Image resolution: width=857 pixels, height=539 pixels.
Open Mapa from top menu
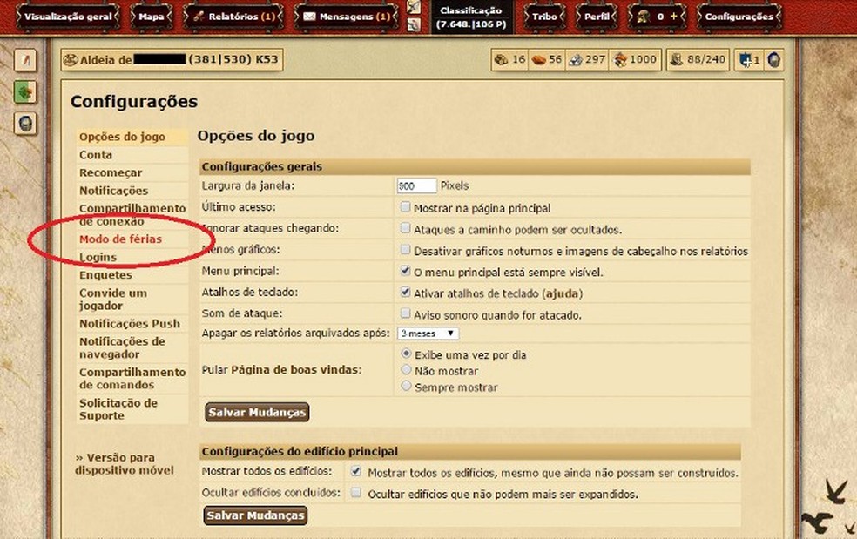click(152, 17)
